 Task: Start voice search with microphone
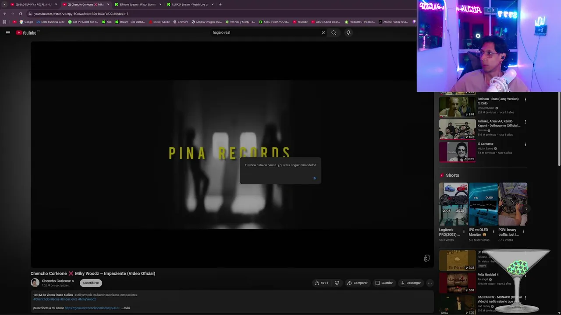pos(348,32)
